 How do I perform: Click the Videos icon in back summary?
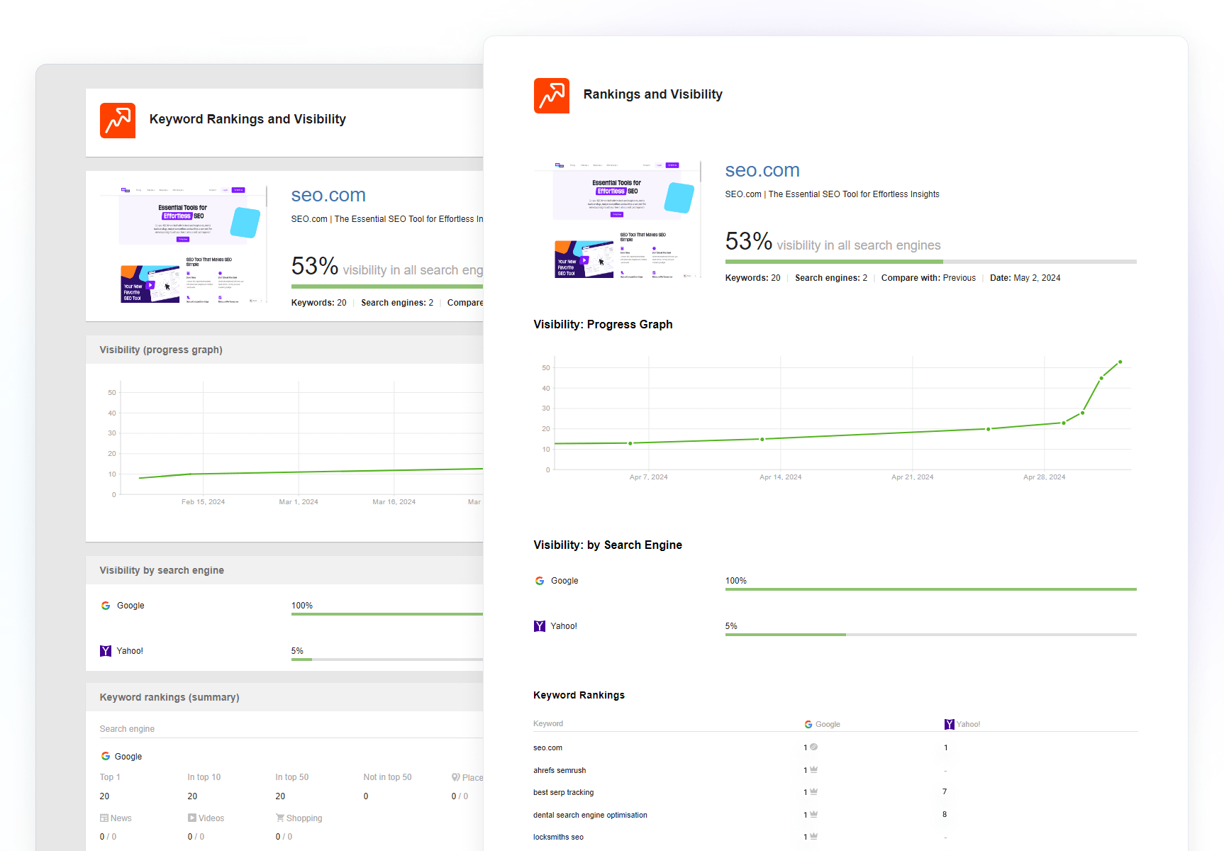coord(192,818)
